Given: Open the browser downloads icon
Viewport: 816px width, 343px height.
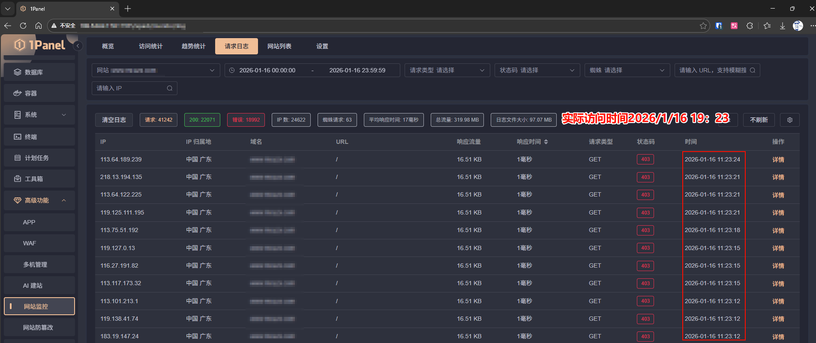Looking at the screenshot, I should tap(782, 26).
